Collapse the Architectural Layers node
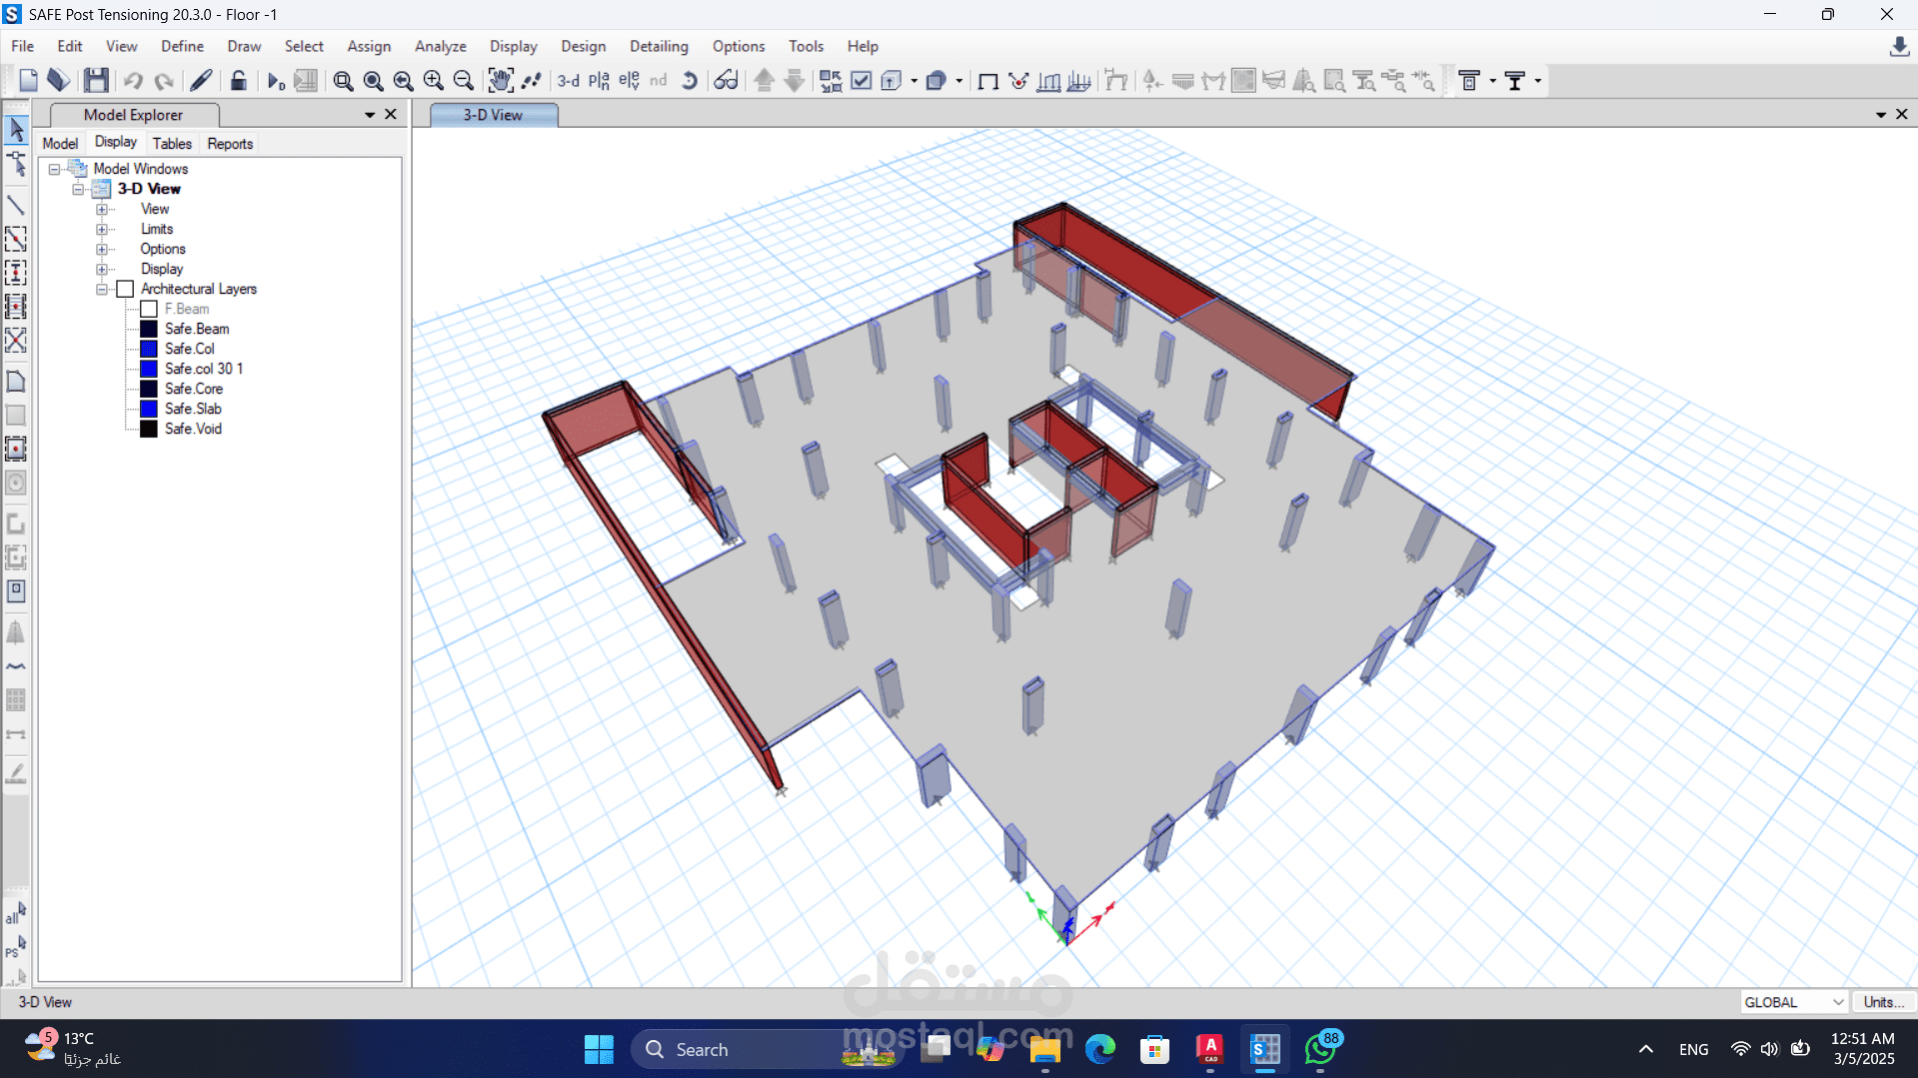 tap(101, 289)
